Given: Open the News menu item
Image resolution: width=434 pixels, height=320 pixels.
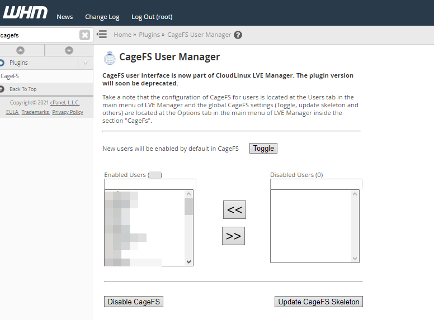Looking at the screenshot, I should tap(65, 17).
